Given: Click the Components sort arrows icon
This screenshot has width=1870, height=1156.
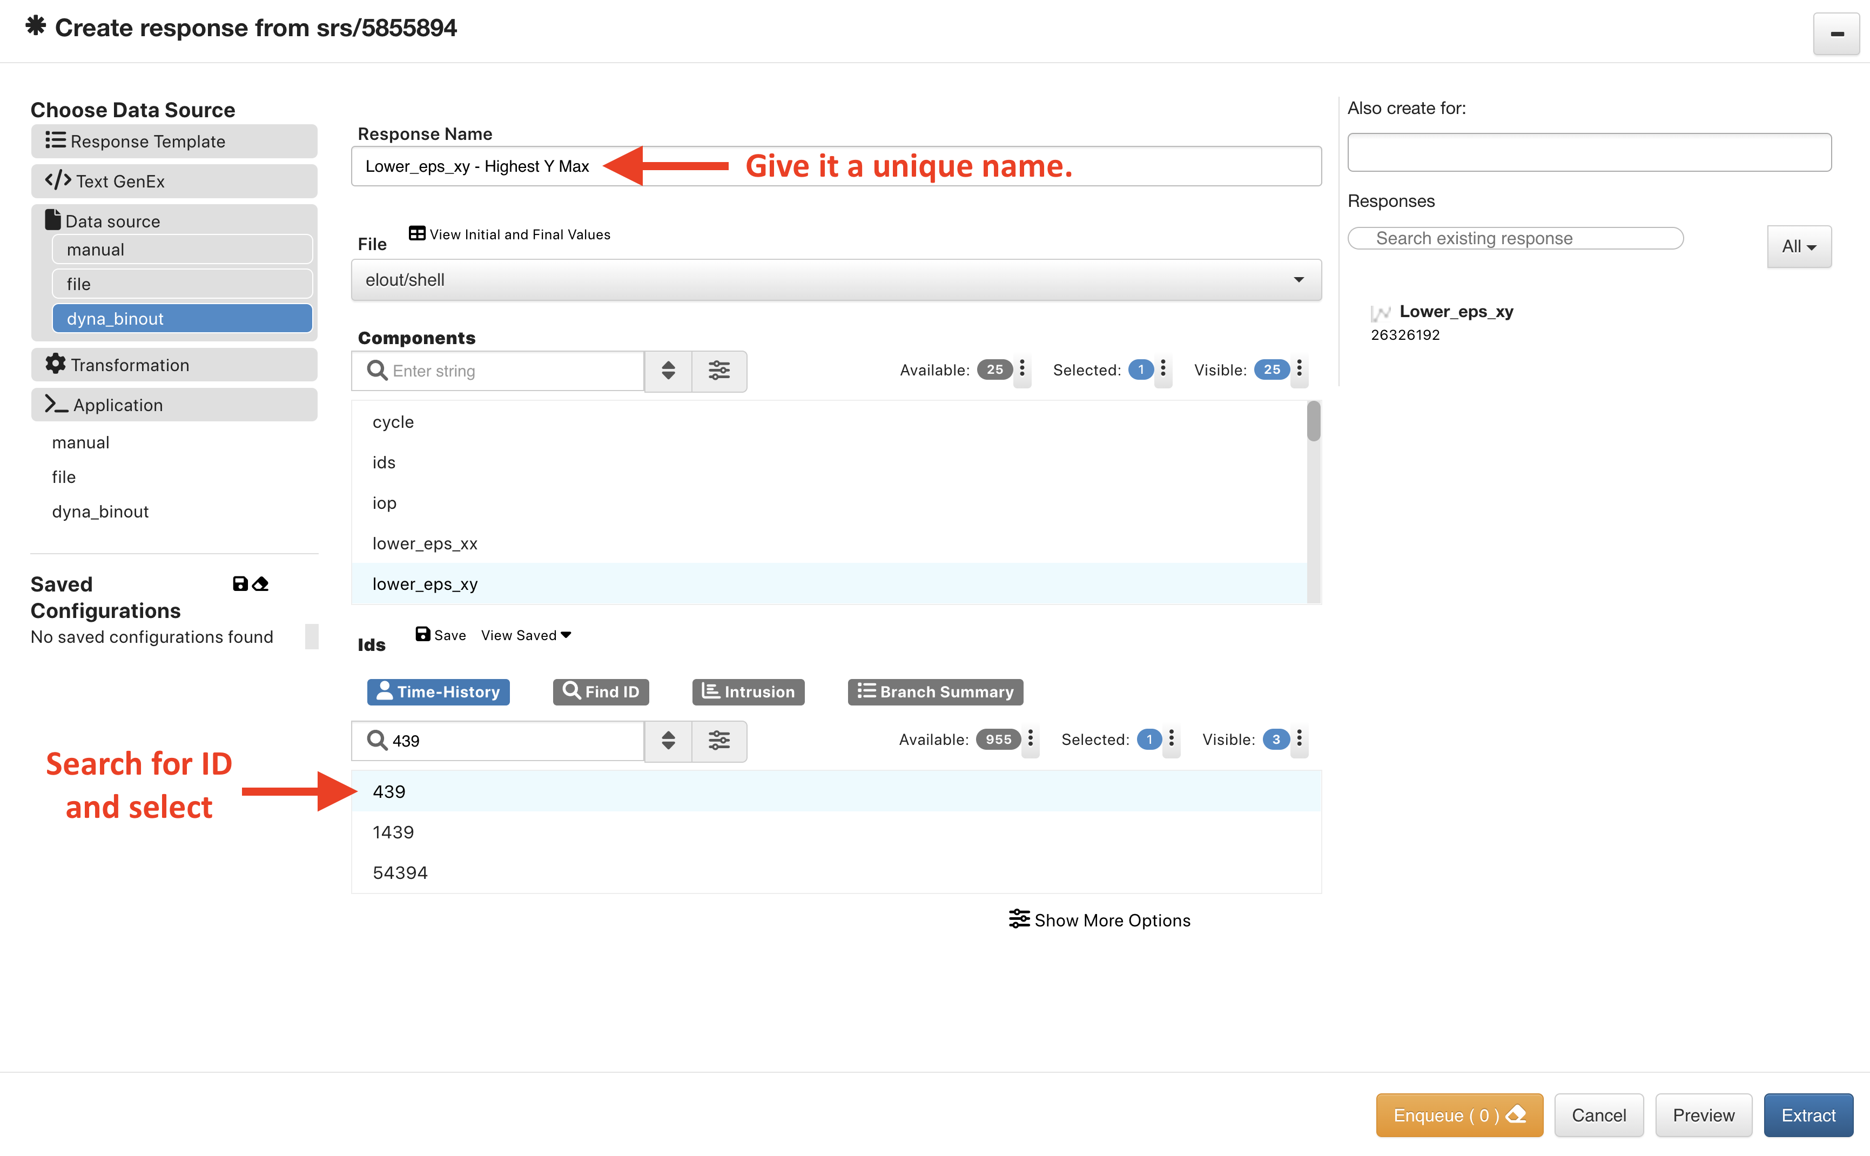Looking at the screenshot, I should pyautogui.click(x=668, y=371).
